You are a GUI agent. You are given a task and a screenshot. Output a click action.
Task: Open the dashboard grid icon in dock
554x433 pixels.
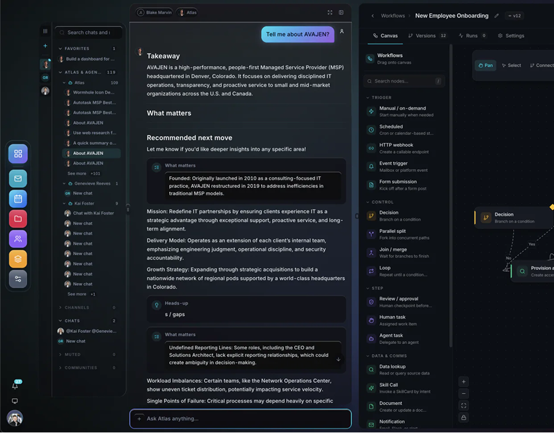point(18,154)
